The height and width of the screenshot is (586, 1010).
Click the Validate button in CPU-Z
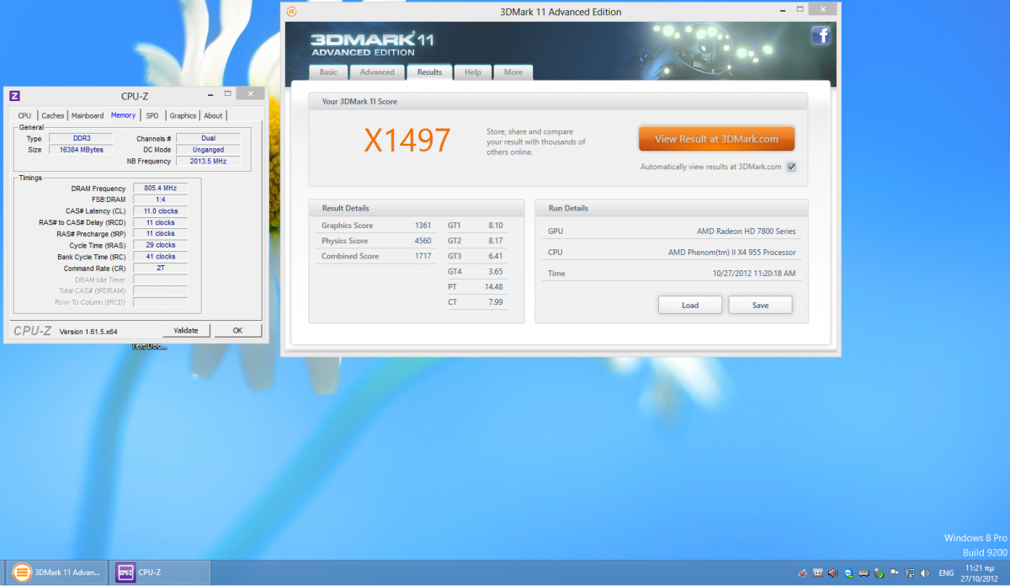185,330
